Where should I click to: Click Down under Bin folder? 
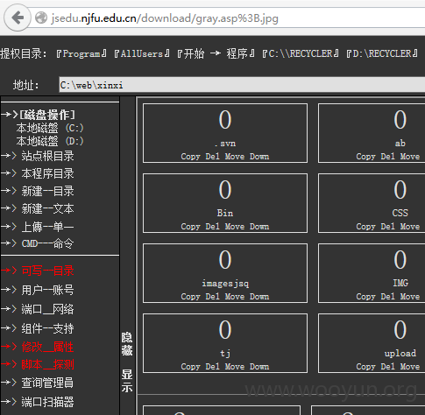pos(259,227)
